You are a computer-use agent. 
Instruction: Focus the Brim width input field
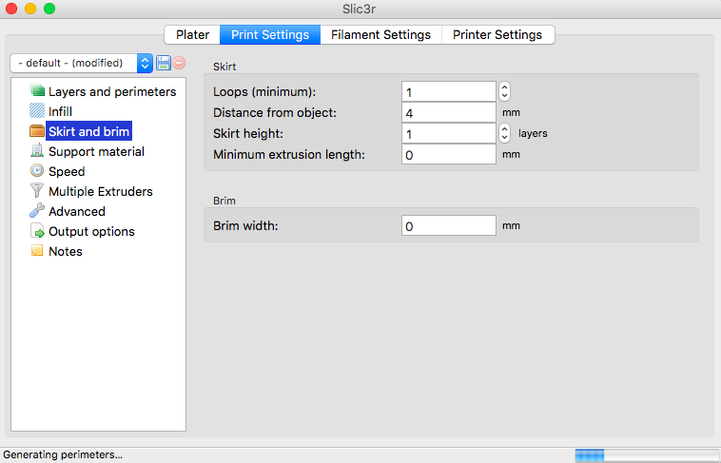(x=448, y=226)
